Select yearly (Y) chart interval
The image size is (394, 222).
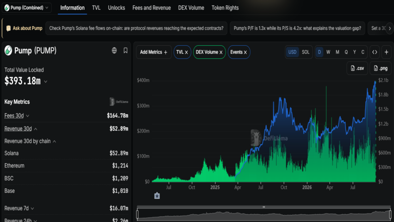tap(354, 52)
